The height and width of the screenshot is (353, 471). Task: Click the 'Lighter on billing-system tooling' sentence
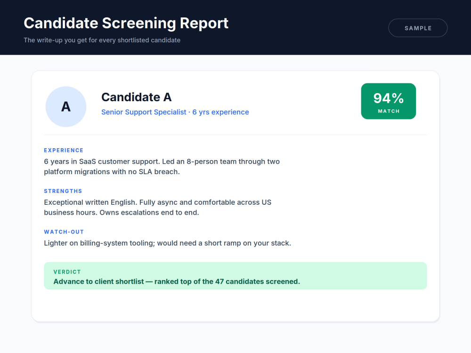(x=168, y=243)
